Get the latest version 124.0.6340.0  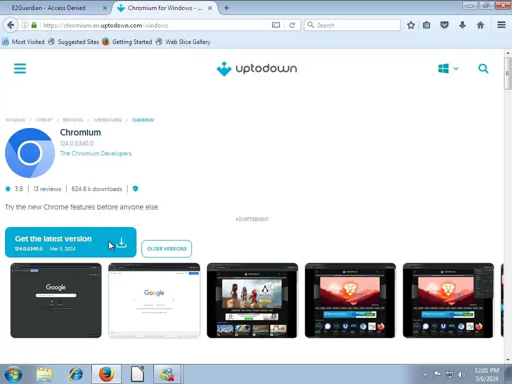[70, 242]
